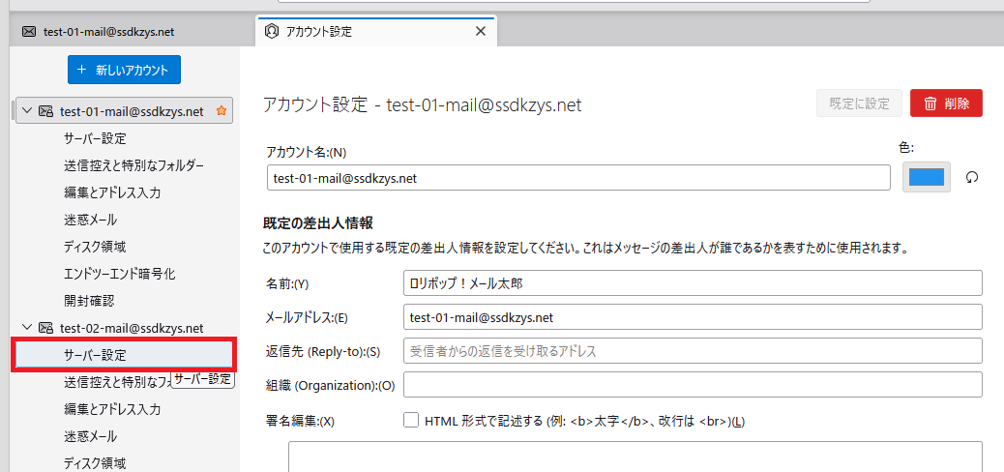Click envelope icon of test-01-mail in sidebar

(x=45, y=111)
